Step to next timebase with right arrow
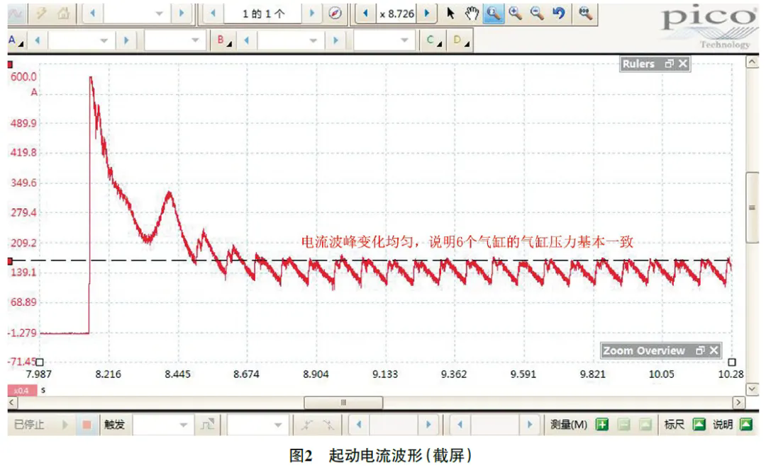 click(182, 13)
